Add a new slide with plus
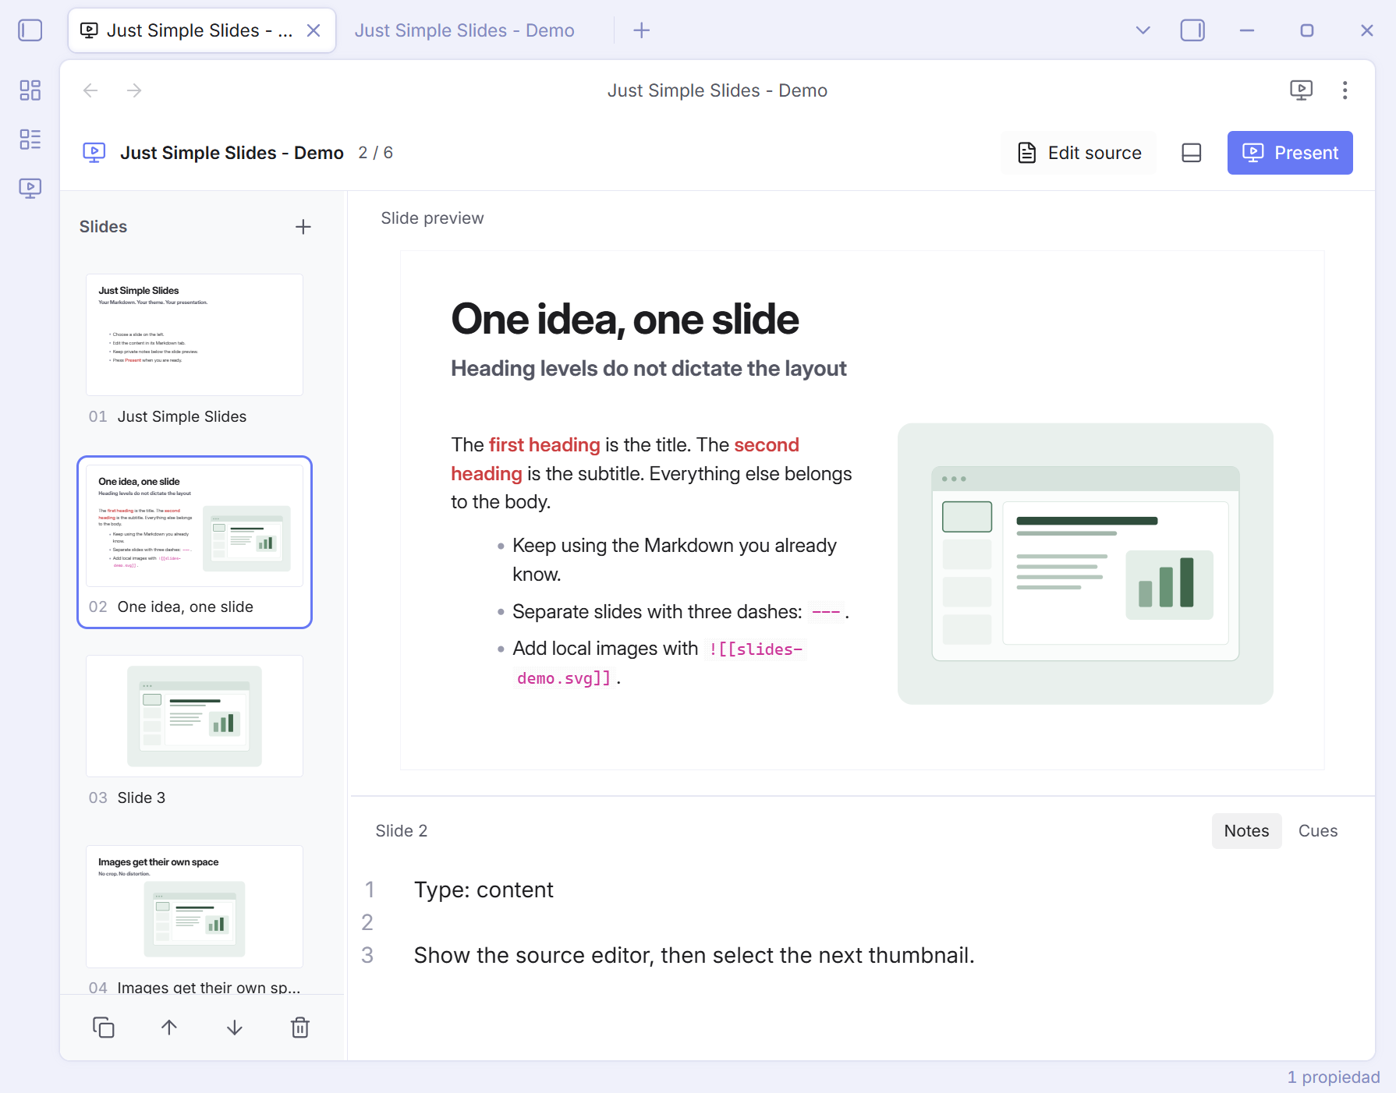This screenshot has width=1396, height=1093. [303, 227]
